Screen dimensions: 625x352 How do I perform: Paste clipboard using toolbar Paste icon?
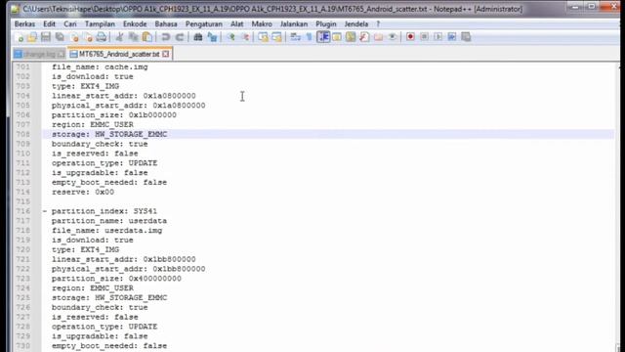click(147, 37)
